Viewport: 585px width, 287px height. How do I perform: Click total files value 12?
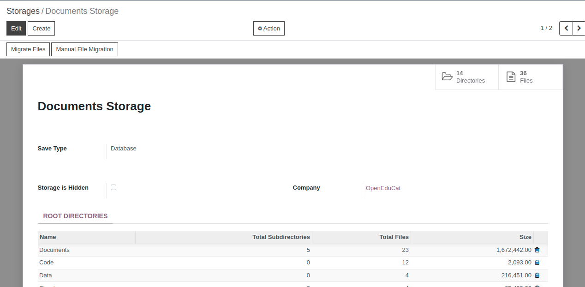(x=405, y=263)
